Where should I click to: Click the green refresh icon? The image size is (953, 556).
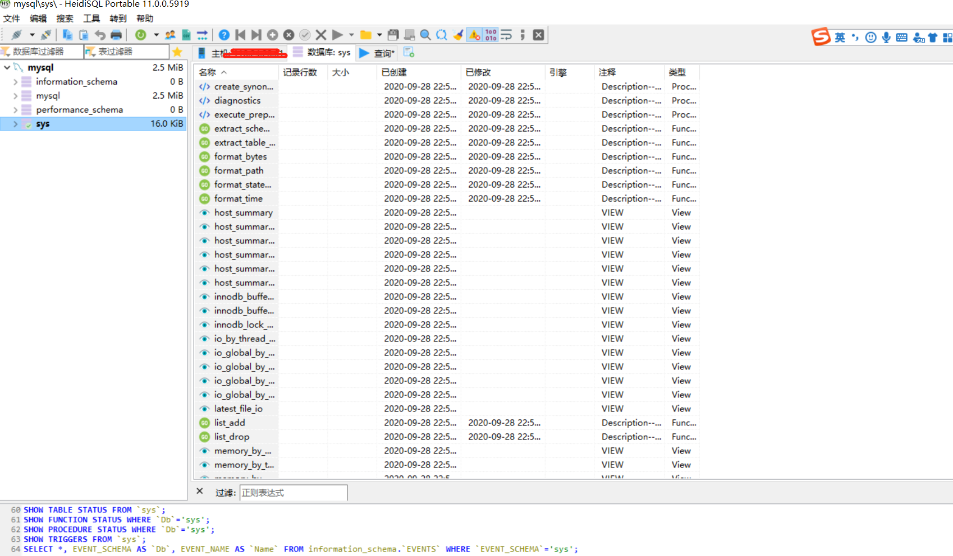(x=140, y=35)
